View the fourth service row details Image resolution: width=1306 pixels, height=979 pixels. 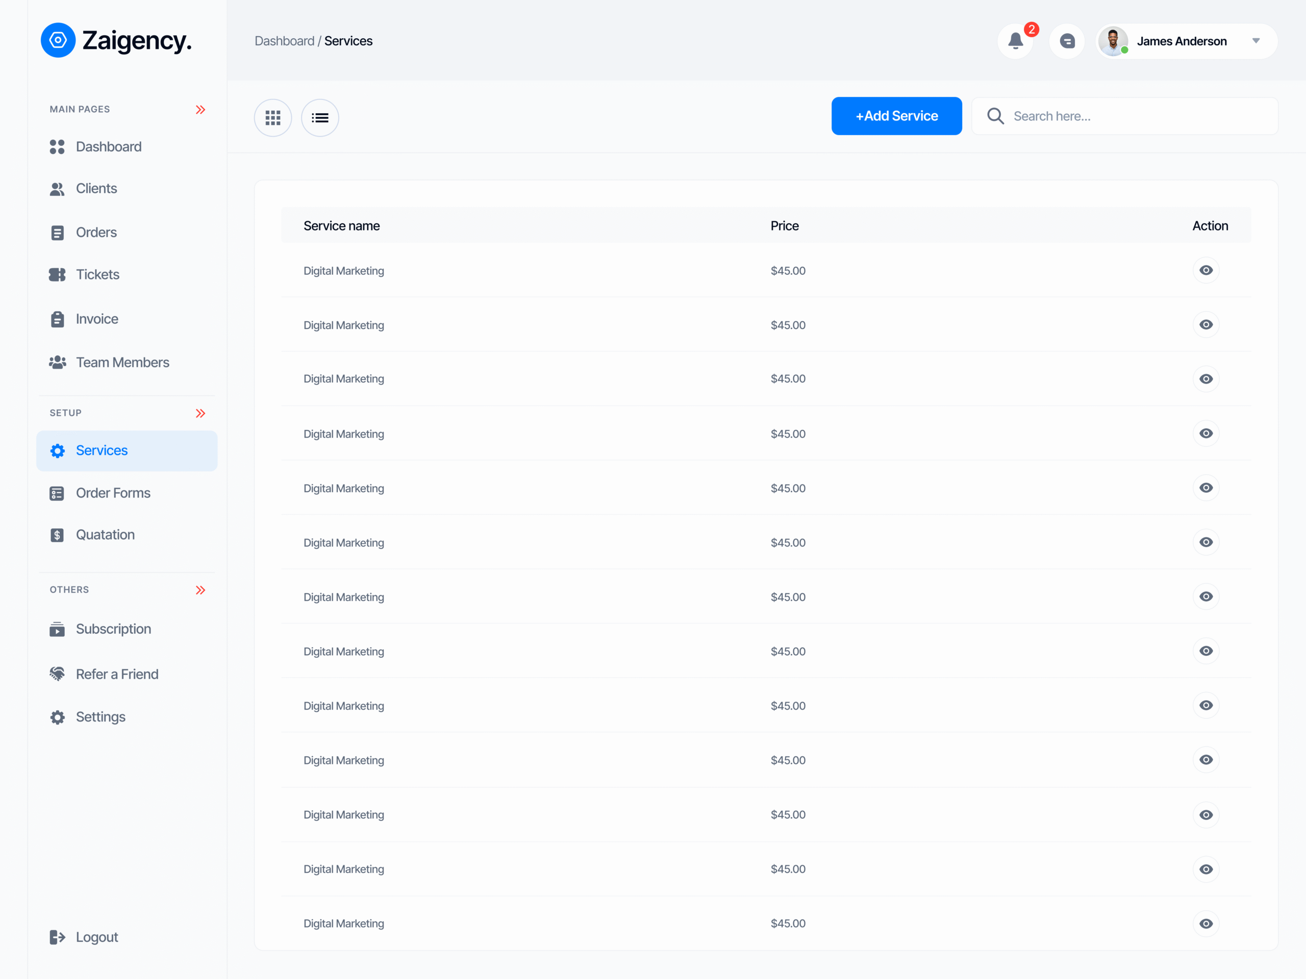tap(1205, 433)
